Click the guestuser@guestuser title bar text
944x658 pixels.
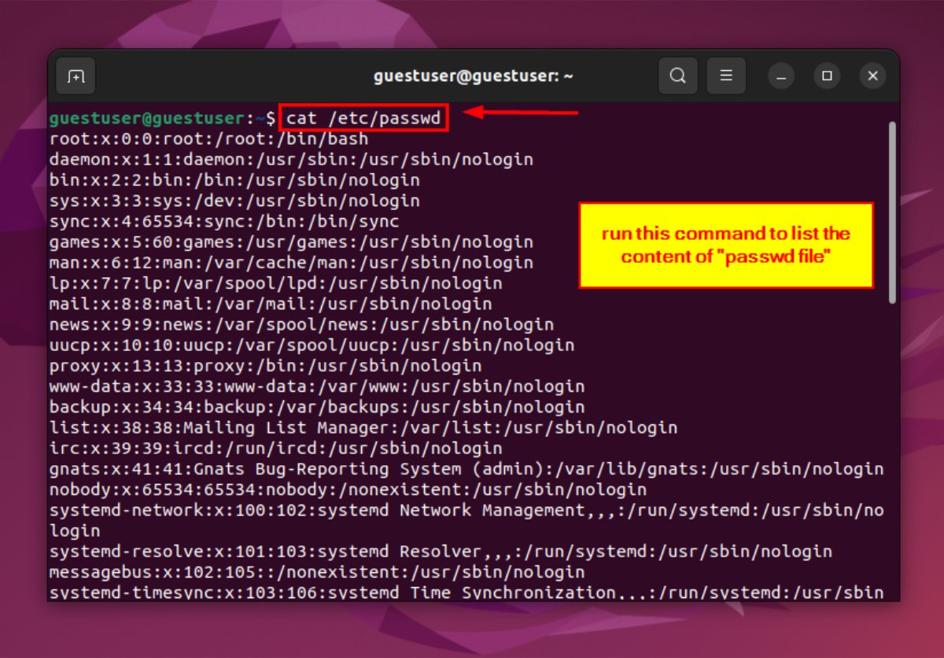point(473,76)
